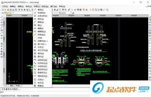
Task: Click the revision cloud icon in top toolbar
Action: [96, 10]
